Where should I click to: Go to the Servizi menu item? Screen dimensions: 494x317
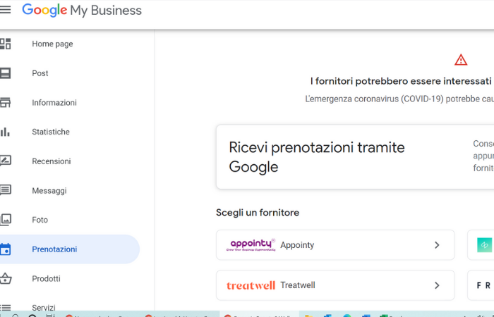[x=44, y=307]
